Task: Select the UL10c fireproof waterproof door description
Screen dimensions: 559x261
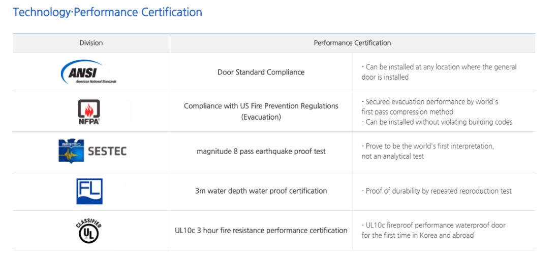Action: [433, 230]
